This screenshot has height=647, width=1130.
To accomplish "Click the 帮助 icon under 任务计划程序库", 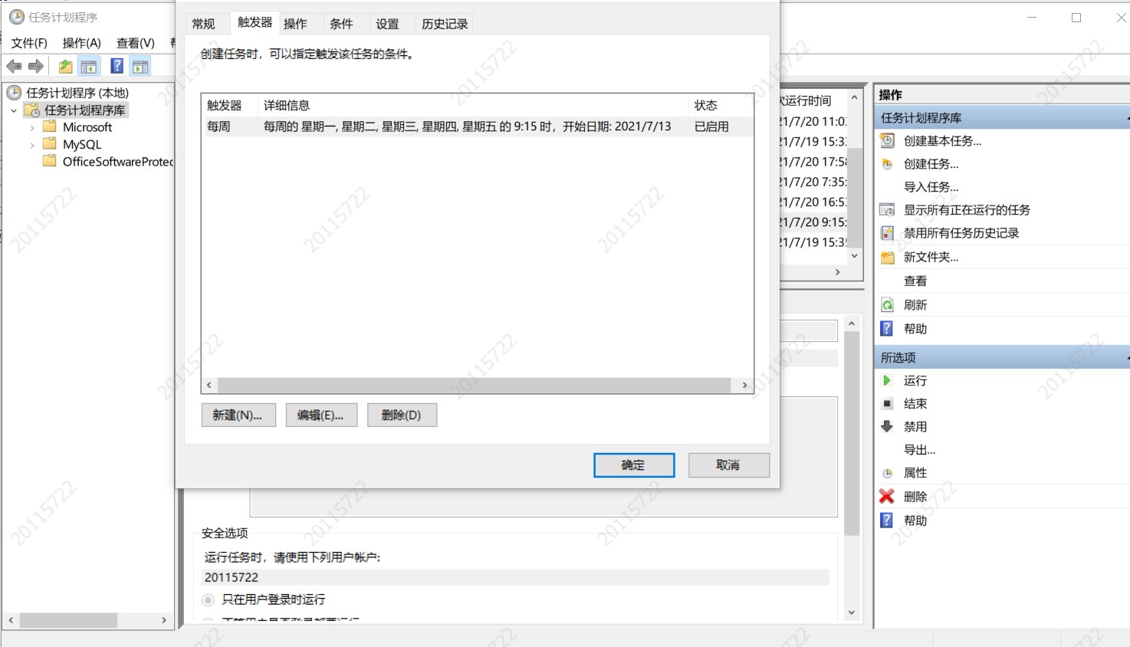I will 887,328.
